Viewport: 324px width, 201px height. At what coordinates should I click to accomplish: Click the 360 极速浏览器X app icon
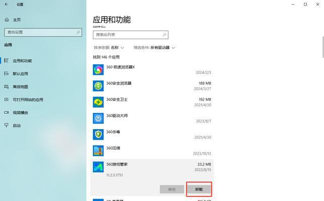click(x=98, y=70)
